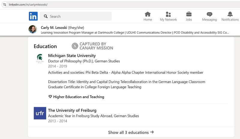This screenshot has height=139, width=240.
Task: Click Carly M. Lesoski's profile photo
Action: pos(33,29)
